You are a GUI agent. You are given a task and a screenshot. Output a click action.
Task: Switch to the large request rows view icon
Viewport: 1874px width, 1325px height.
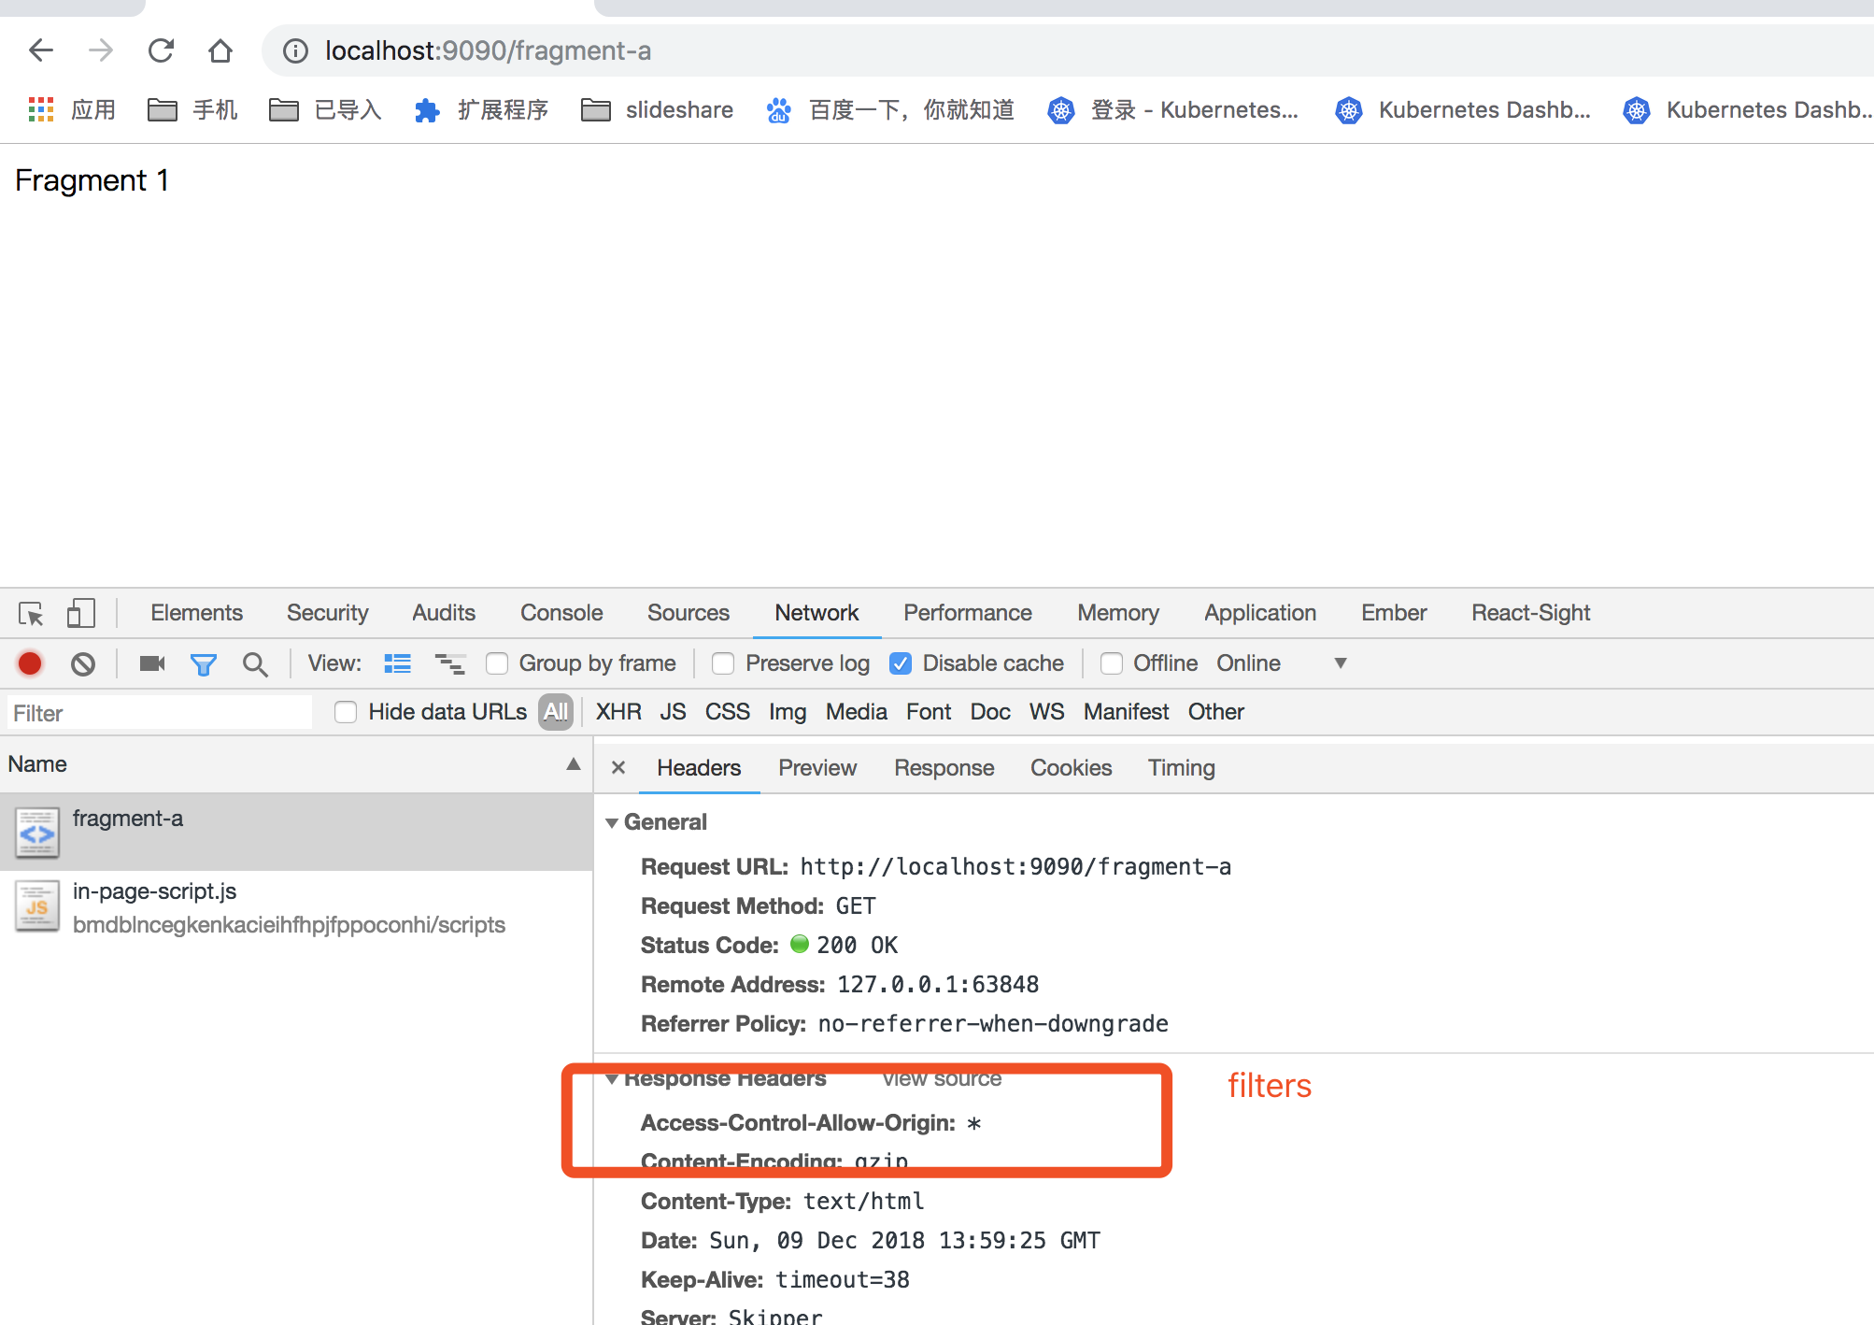397,663
